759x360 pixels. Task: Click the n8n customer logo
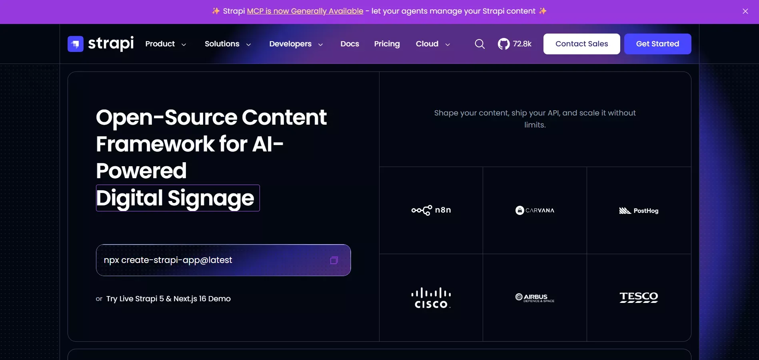tap(431, 210)
